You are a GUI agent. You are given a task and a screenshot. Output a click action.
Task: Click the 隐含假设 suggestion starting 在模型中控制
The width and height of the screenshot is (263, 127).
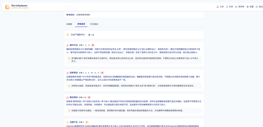(x=128, y=110)
